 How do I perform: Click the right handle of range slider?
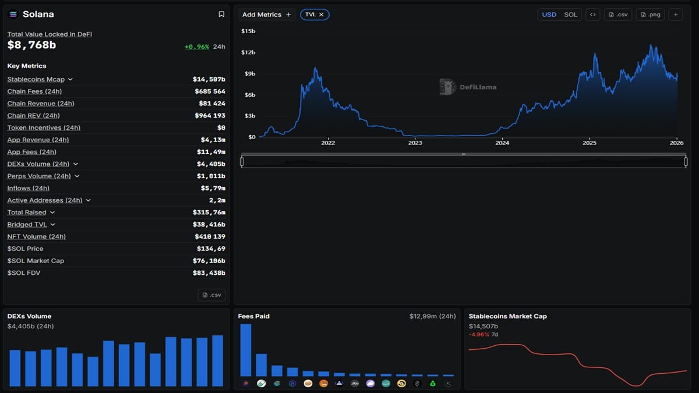686,162
